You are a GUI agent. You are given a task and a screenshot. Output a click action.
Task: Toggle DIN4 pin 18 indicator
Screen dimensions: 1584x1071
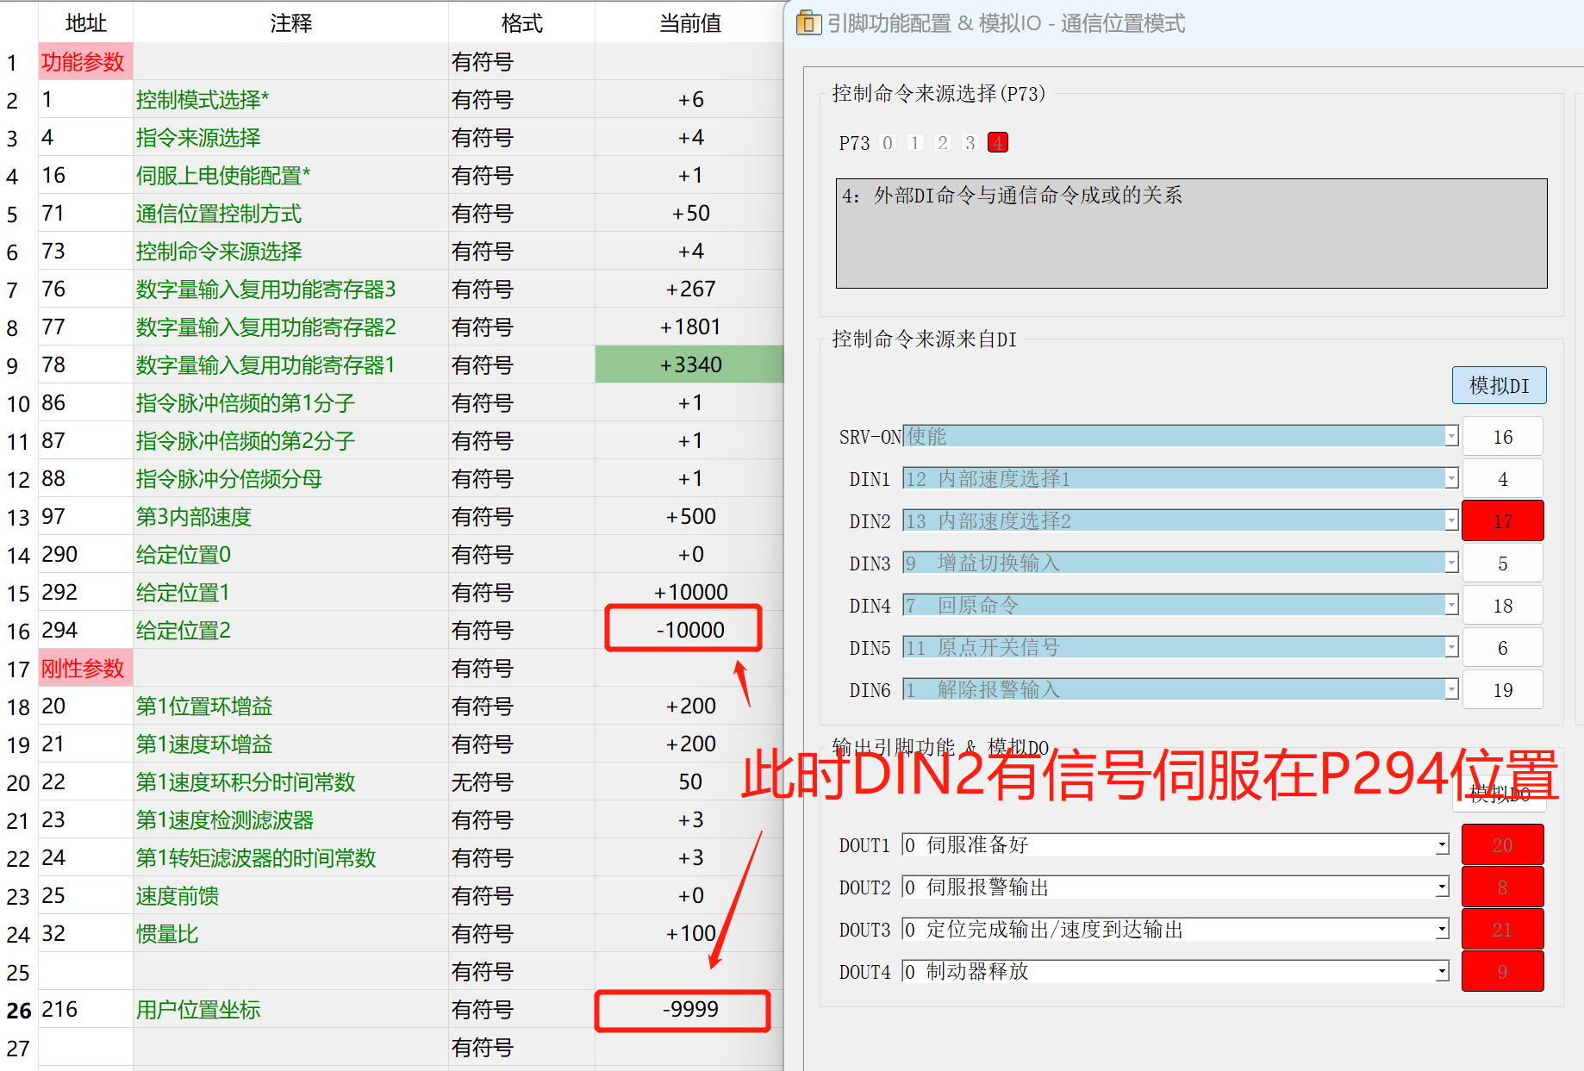coord(1502,606)
